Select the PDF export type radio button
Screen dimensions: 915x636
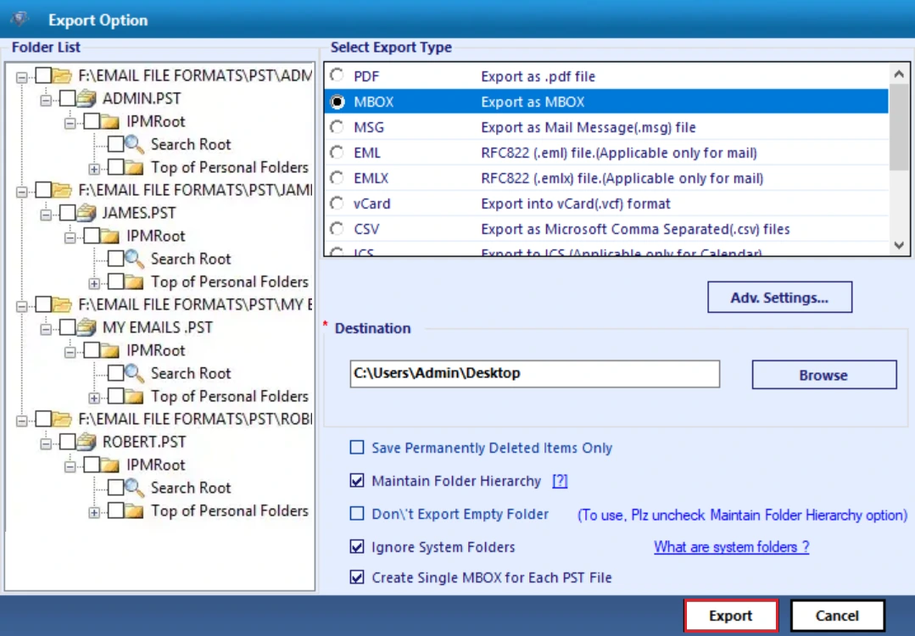(x=338, y=75)
